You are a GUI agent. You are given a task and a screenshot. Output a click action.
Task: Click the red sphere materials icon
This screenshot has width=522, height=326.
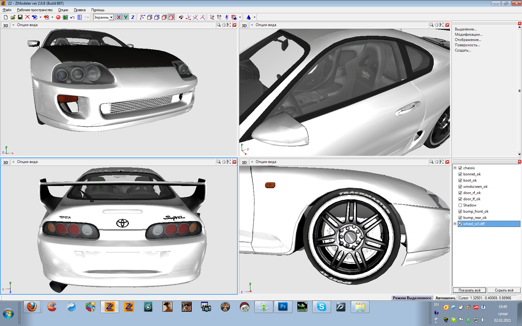58,17
